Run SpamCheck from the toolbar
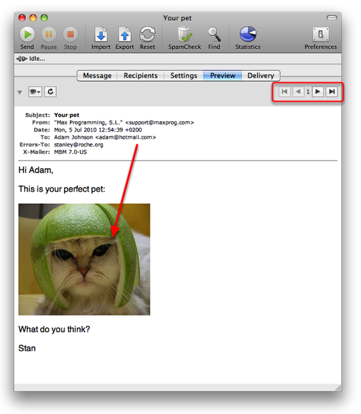The width and height of the screenshot is (361, 414). [185, 34]
